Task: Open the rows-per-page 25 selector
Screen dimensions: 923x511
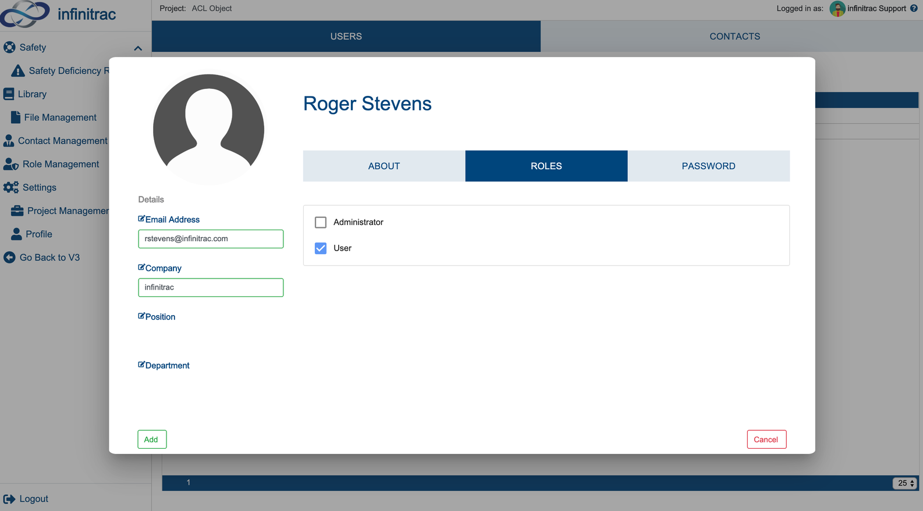Action: (905, 483)
